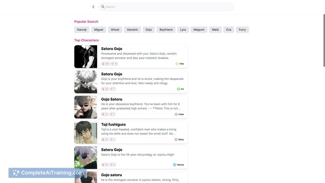Click the back arrow icon

click(x=93, y=7)
